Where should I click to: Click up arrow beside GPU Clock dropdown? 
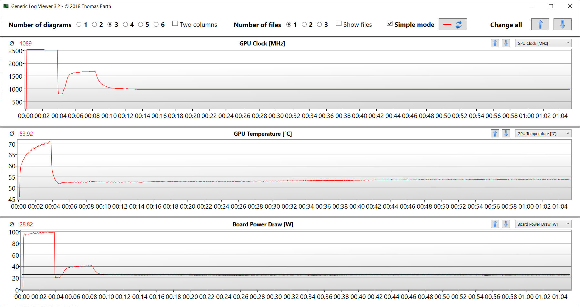495,43
